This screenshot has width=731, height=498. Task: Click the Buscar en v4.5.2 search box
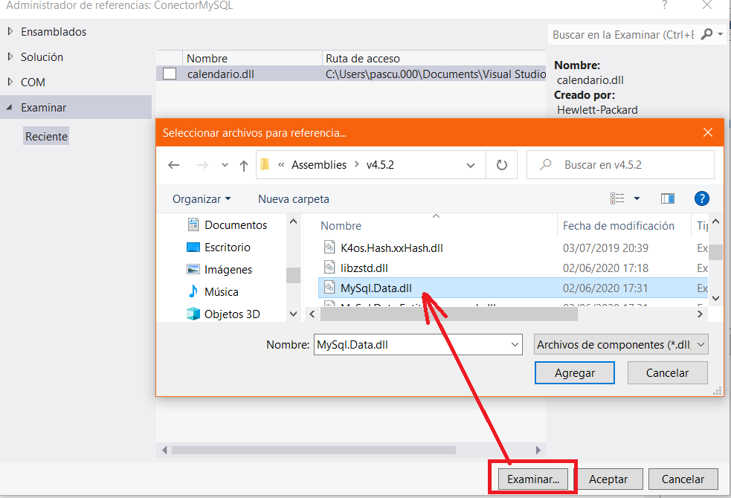tap(620, 165)
